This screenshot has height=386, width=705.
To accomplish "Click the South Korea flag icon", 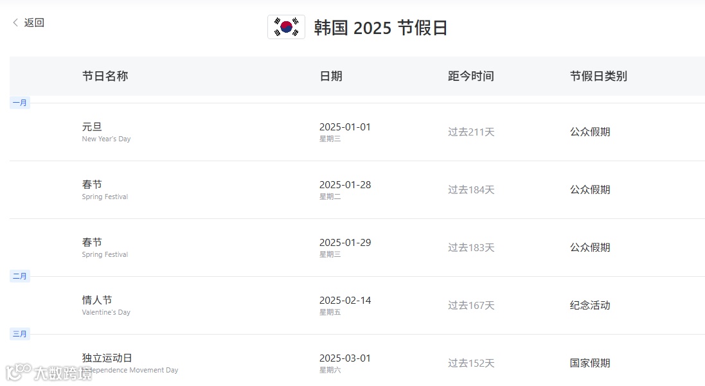I will pyautogui.click(x=287, y=27).
